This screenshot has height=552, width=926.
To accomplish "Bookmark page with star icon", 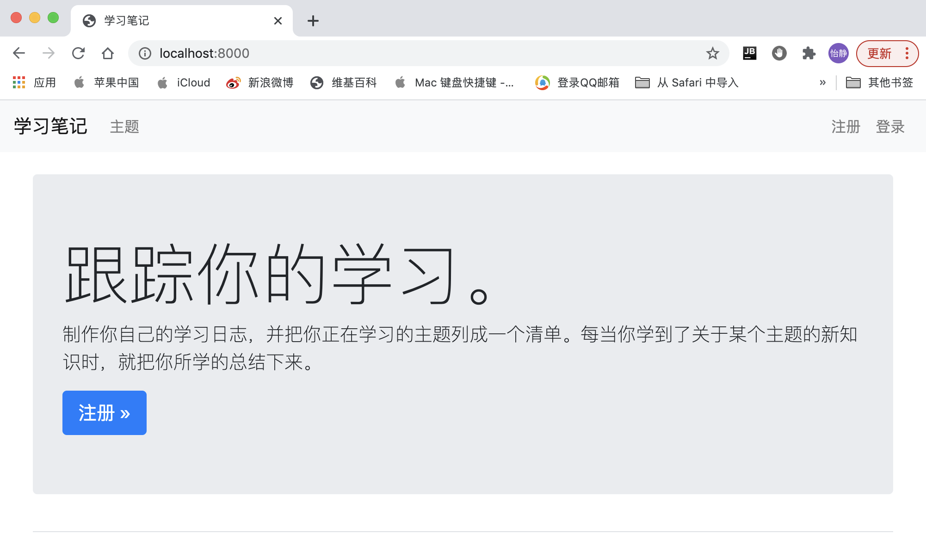I will click(712, 53).
